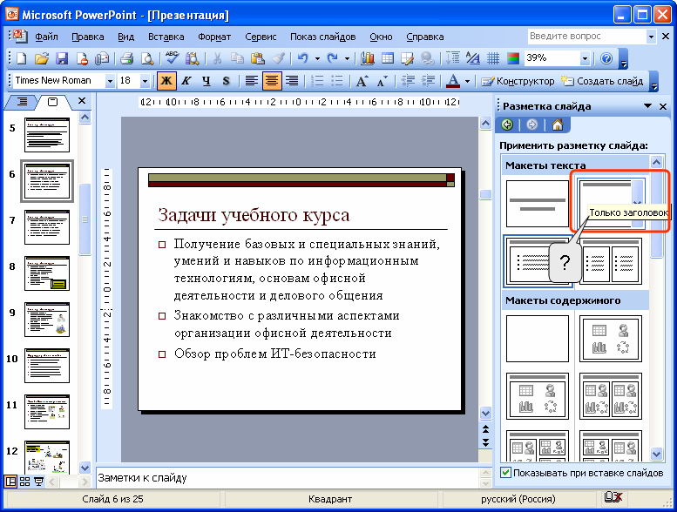
Task: Click the Format Painter brush icon
Action: click(x=278, y=58)
